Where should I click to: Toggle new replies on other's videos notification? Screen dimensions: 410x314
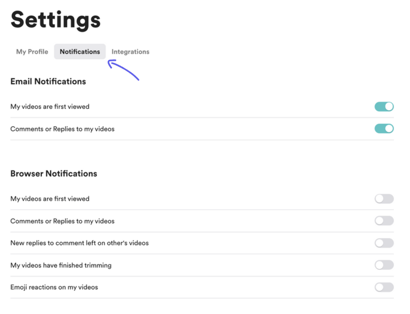tap(384, 243)
